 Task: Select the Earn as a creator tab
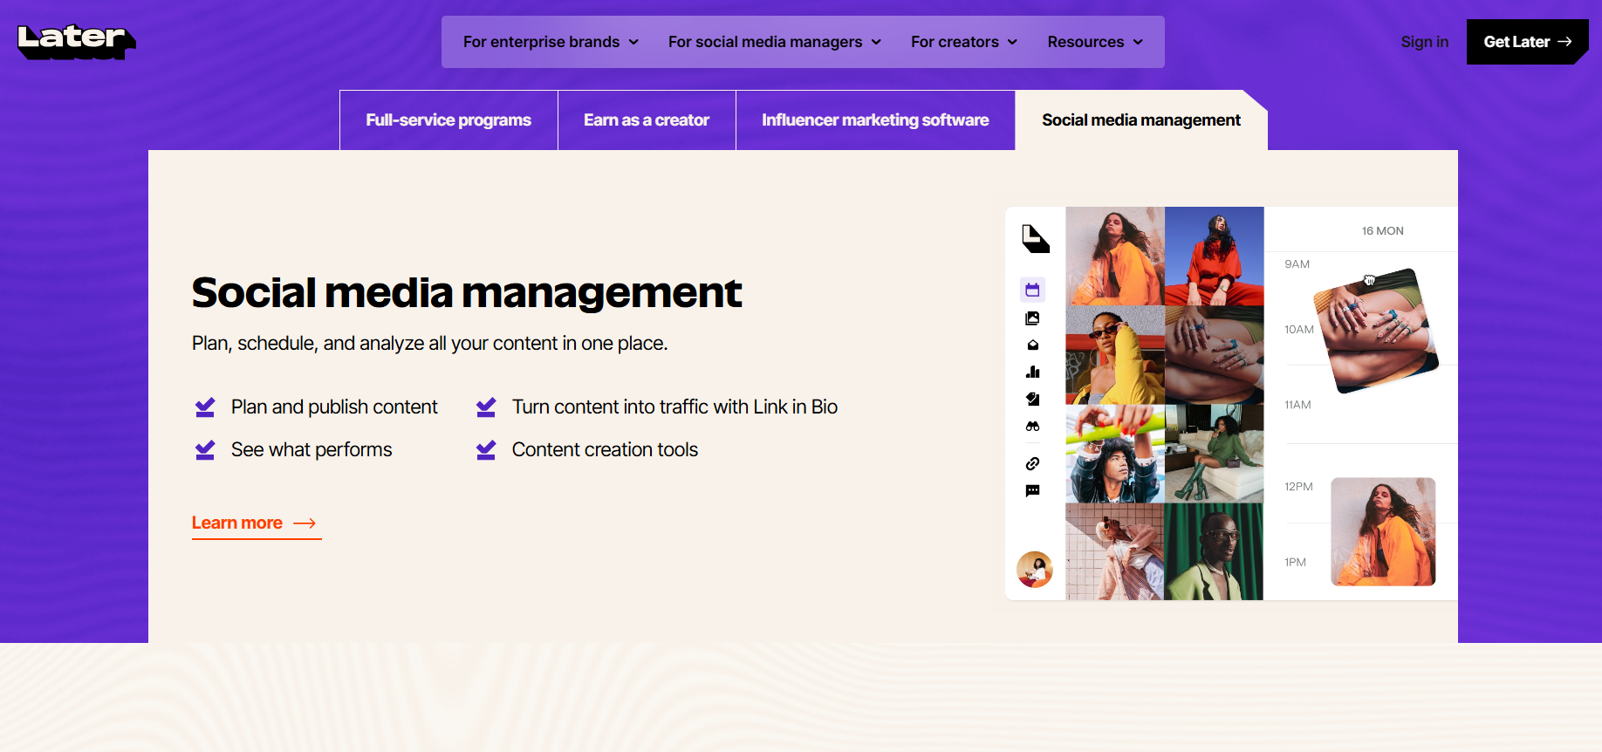646,120
